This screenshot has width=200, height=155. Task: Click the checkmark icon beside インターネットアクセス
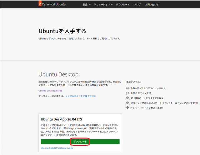127,108
